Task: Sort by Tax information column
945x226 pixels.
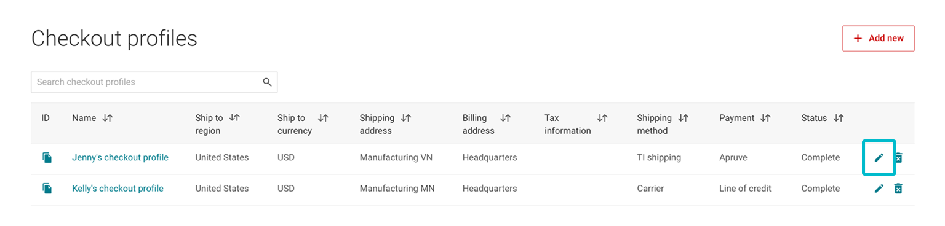Action: tap(602, 118)
